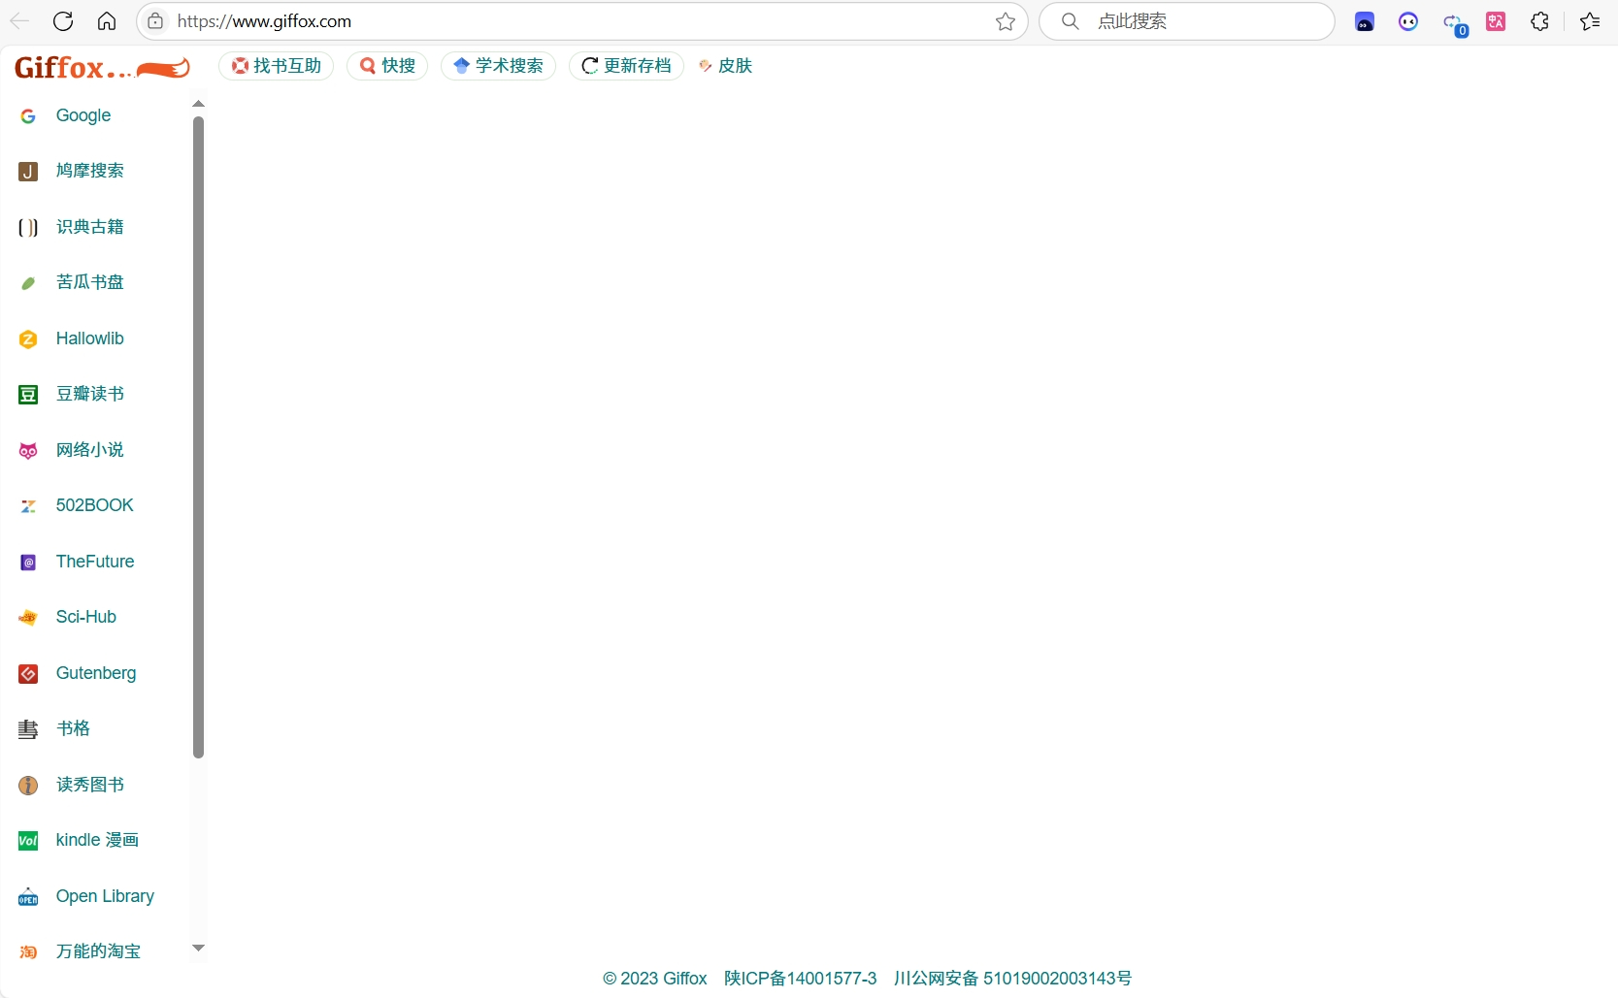This screenshot has height=998, width=1618.
Task: Reload the page with the refresh icon
Action: [x=63, y=21]
